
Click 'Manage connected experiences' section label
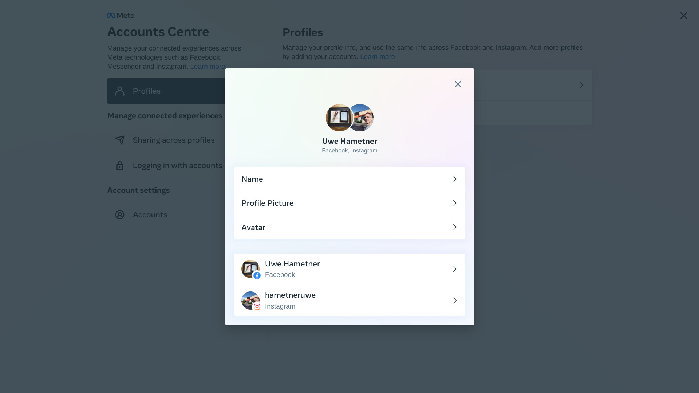(165, 116)
